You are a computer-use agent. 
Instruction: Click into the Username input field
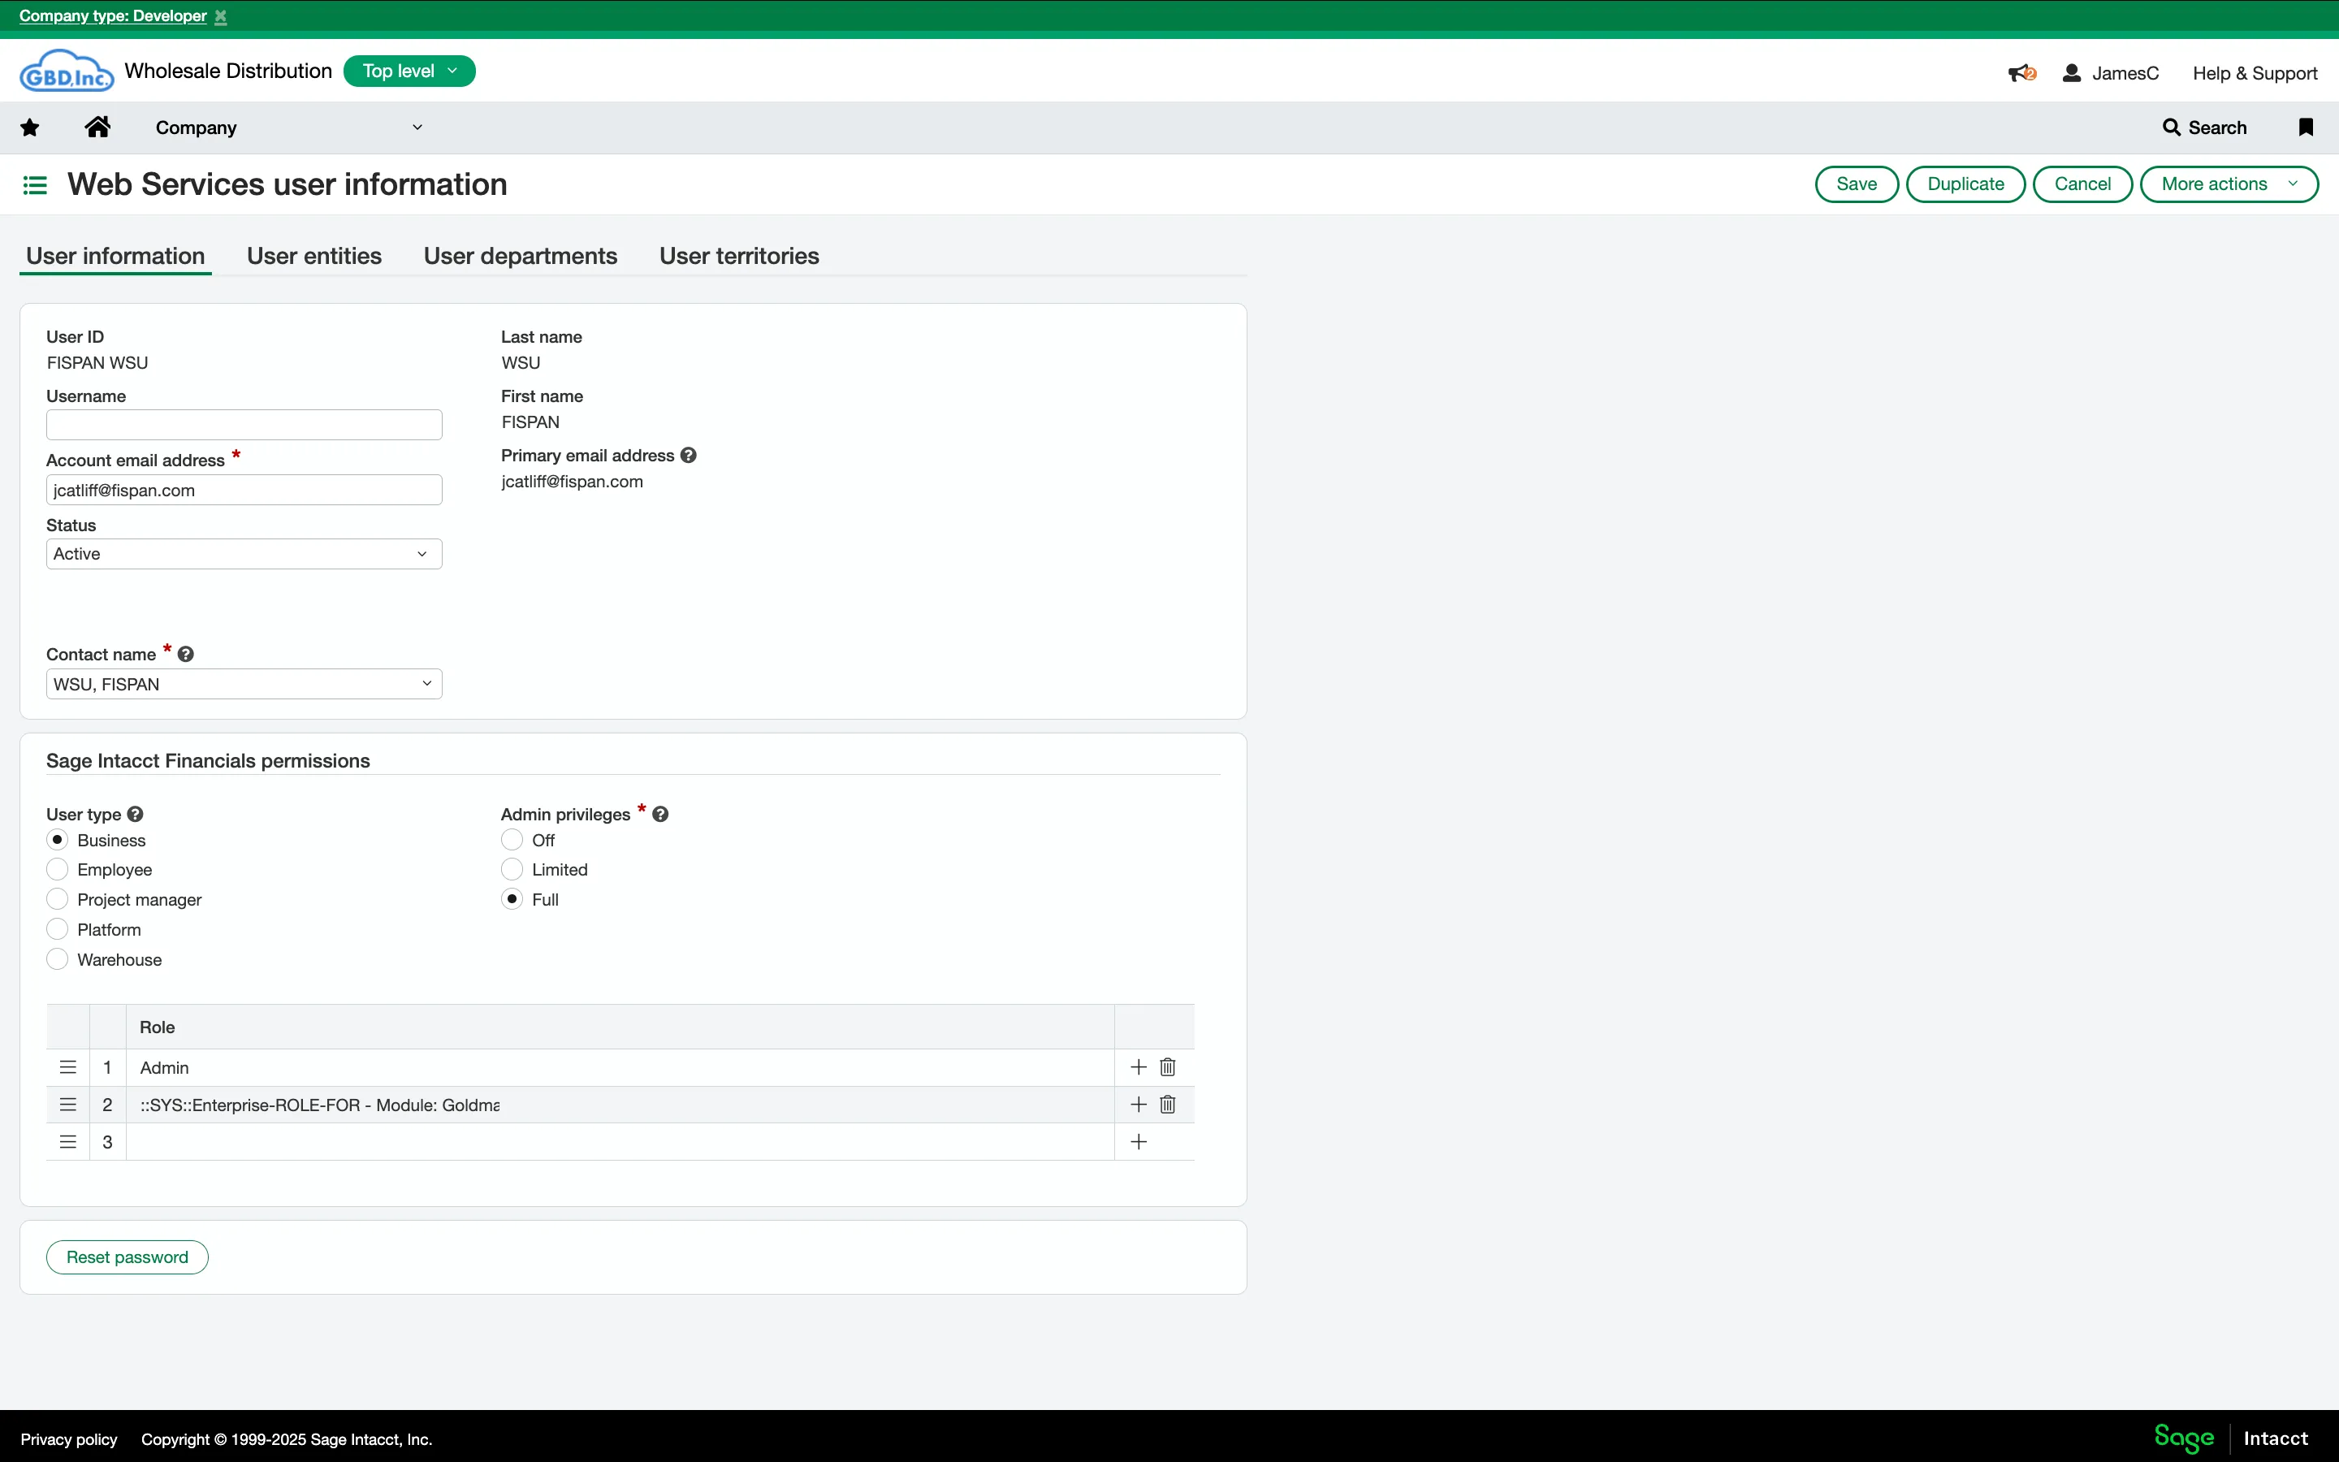click(x=244, y=425)
